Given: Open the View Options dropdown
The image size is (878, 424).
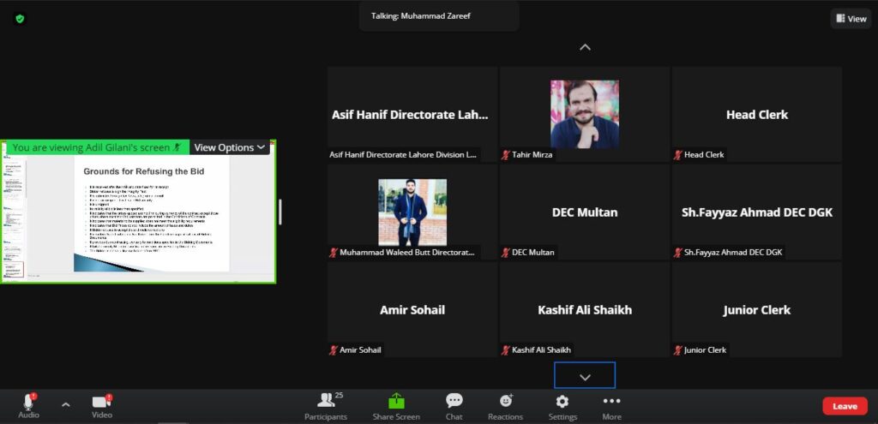Looking at the screenshot, I should point(229,147).
